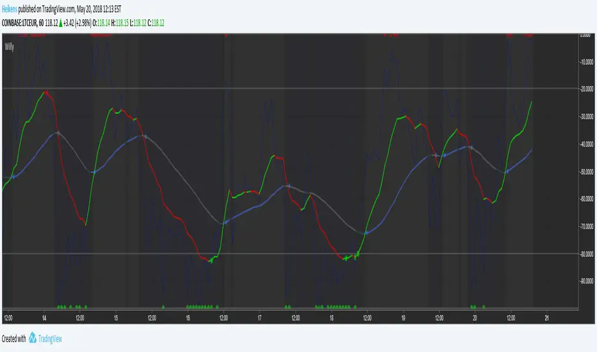597x352 pixels.
Task: Click the -90.0000 scale label
Action: (x=586, y=281)
